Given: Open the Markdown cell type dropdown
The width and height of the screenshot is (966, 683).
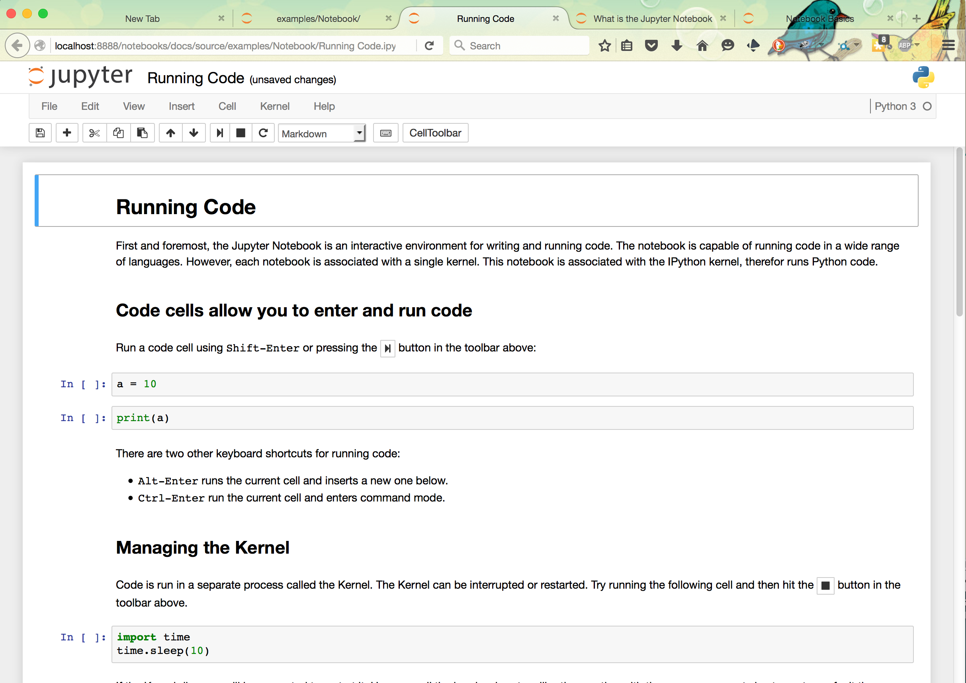Looking at the screenshot, I should point(322,133).
